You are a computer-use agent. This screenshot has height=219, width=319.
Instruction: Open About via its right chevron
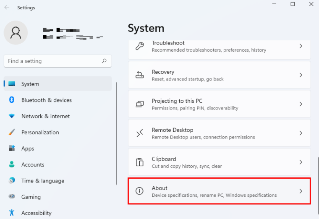point(301,191)
